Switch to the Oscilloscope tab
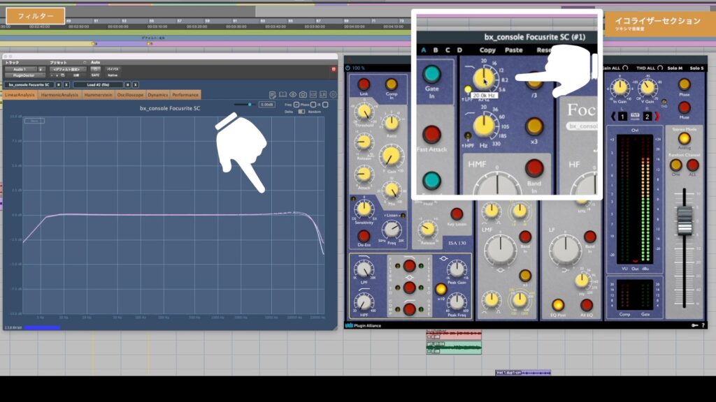 pyautogui.click(x=130, y=95)
